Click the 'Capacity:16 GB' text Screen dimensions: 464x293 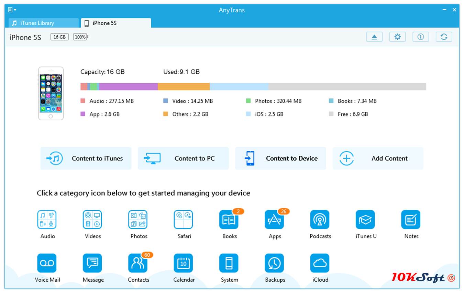point(102,72)
